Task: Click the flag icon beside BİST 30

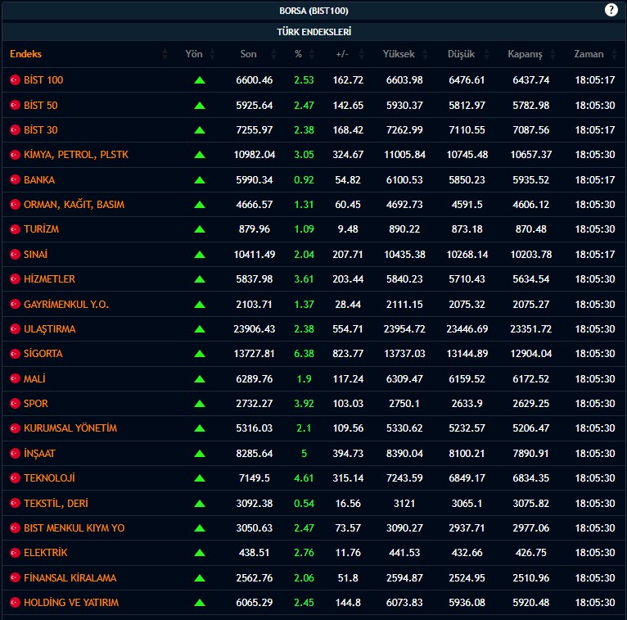Action: point(15,130)
